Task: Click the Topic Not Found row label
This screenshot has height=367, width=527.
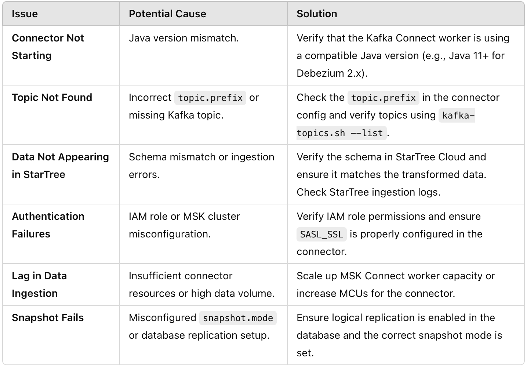Action: click(52, 98)
